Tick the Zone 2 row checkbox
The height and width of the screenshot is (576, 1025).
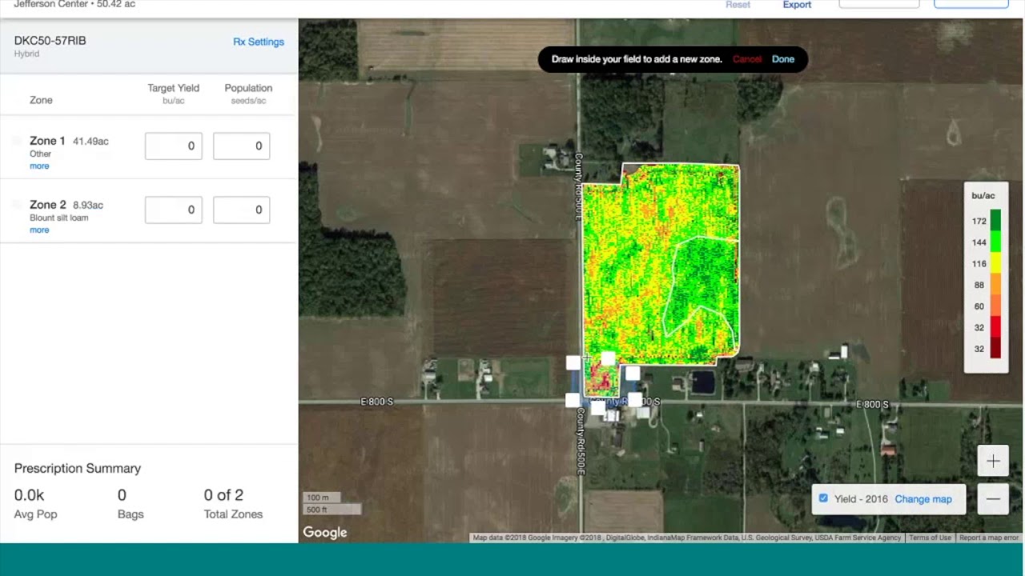tap(18, 205)
